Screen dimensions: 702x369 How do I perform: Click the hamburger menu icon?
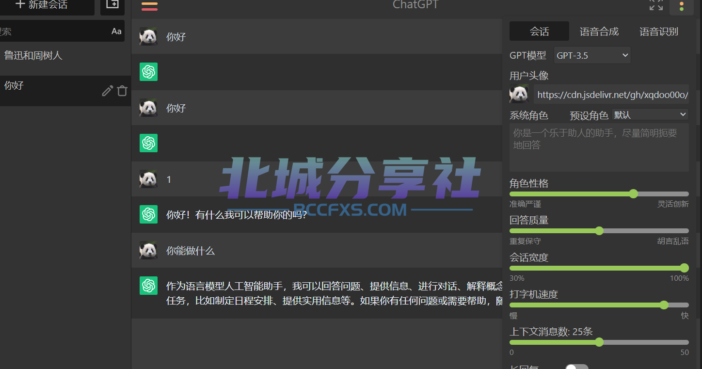[x=149, y=6]
